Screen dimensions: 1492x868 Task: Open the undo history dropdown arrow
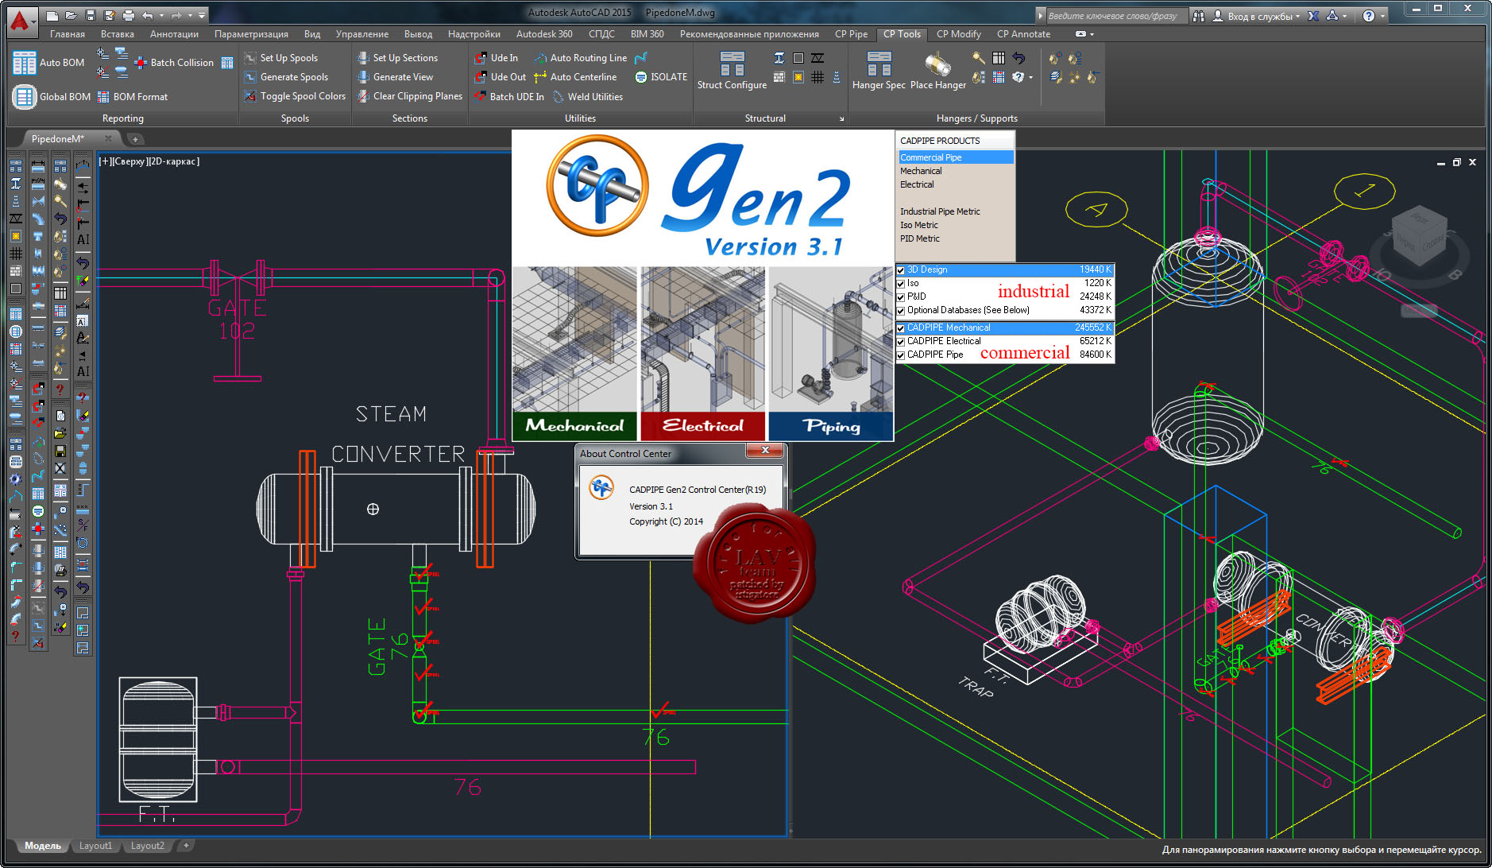pyautogui.click(x=161, y=15)
